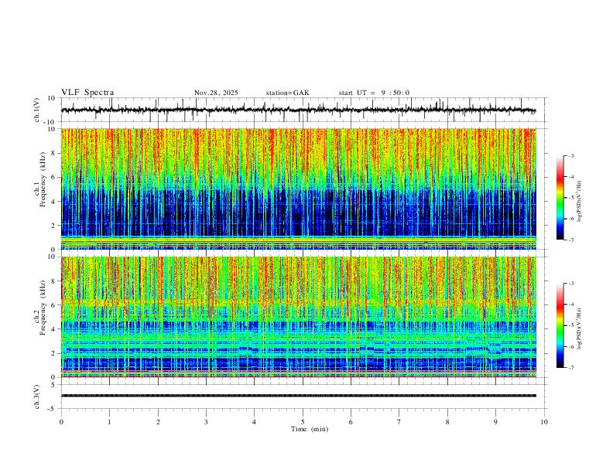This screenshot has width=613, height=473.
Task: Click time axis tick label "0"
Action: (x=61, y=422)
